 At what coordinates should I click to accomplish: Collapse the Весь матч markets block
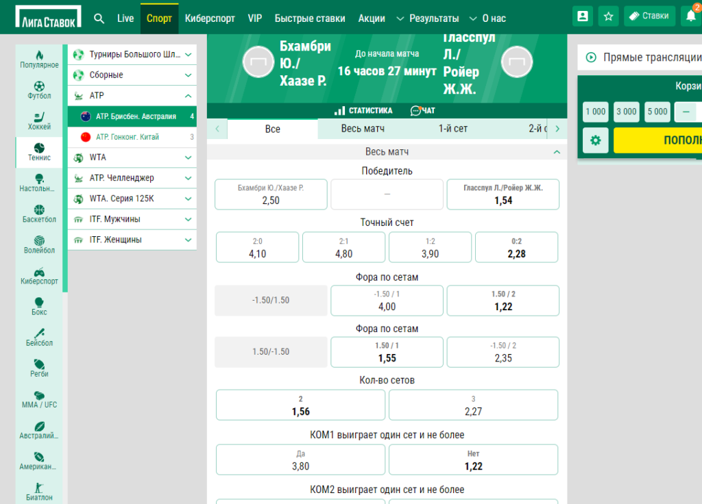coord(557,152)
